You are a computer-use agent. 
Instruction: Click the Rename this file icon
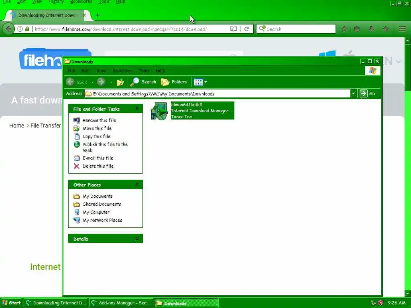point(77,120)
